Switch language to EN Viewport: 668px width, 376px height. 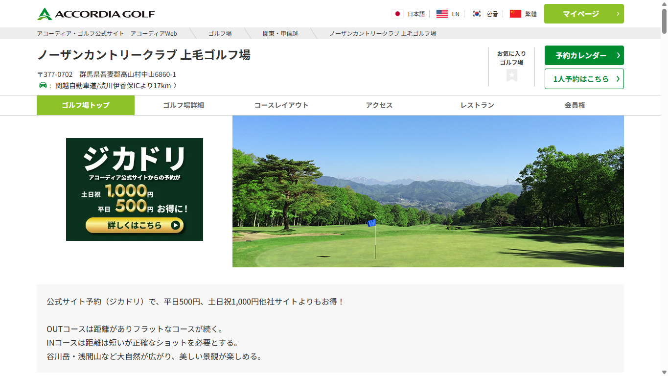[x=456, y=14]
